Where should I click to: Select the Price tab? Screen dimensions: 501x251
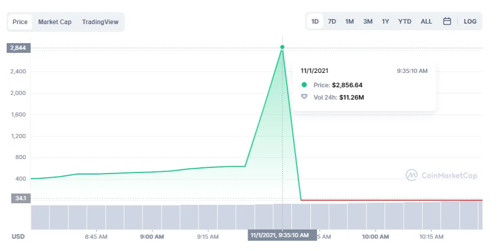point(20,22)
